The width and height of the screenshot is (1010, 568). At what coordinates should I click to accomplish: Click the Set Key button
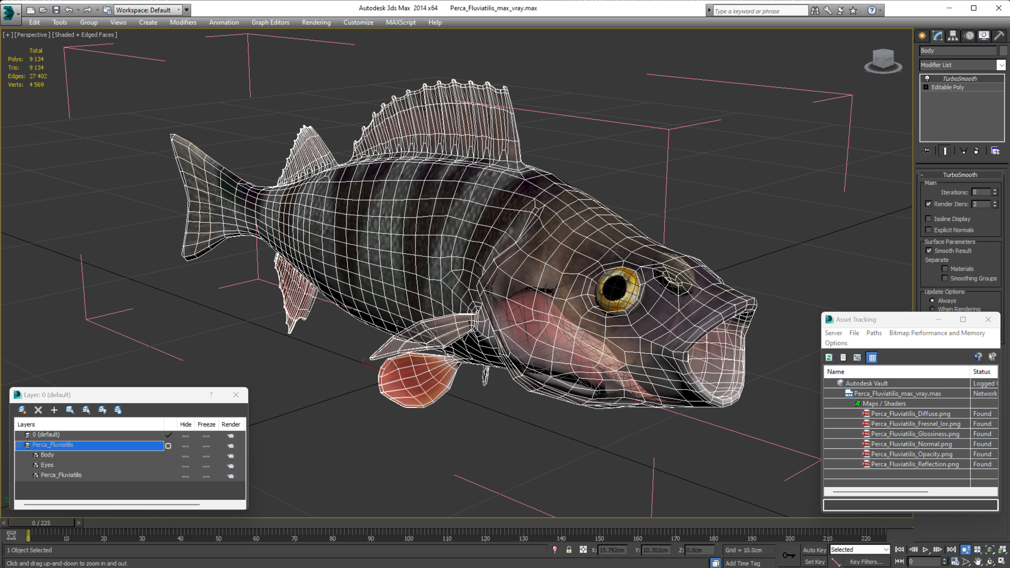tap(814, 561)
